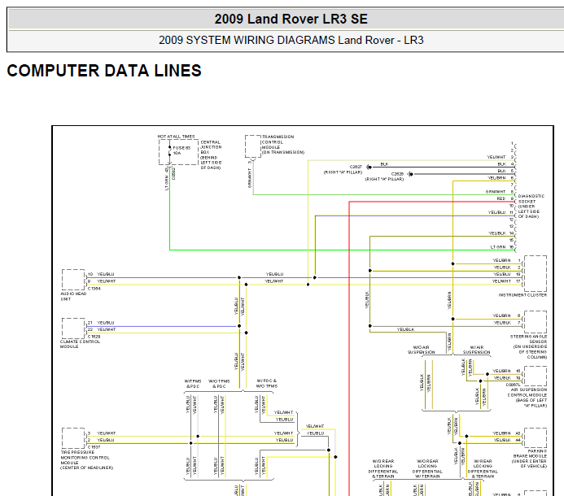Select connector label C1637
This screenshot has height=496, width=564.
pos(94,446)
